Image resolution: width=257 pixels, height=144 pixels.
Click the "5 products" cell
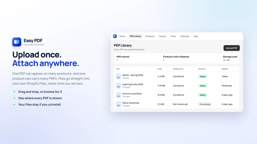179,95
